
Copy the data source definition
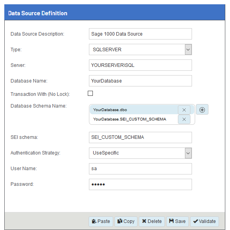[126, 221]
